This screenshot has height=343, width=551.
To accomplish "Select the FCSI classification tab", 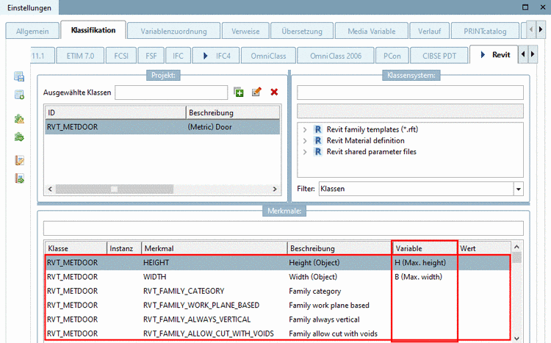I will tap(121, 56).
